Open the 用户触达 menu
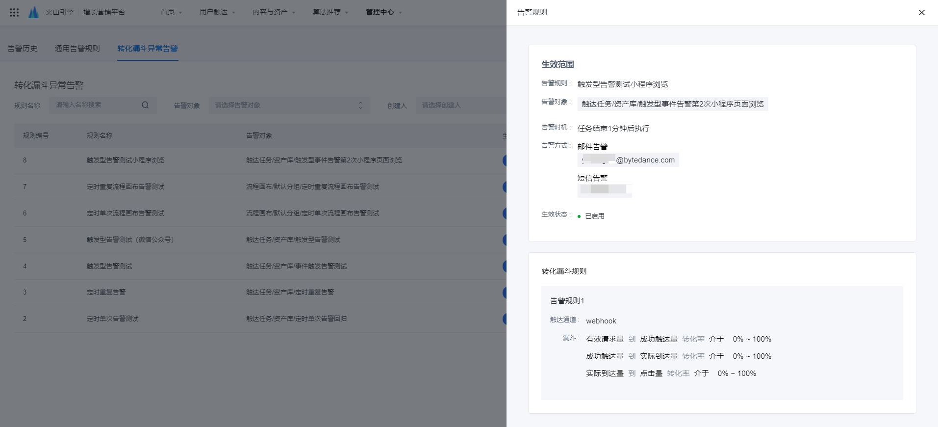938x427 pixels. [217, 12]
